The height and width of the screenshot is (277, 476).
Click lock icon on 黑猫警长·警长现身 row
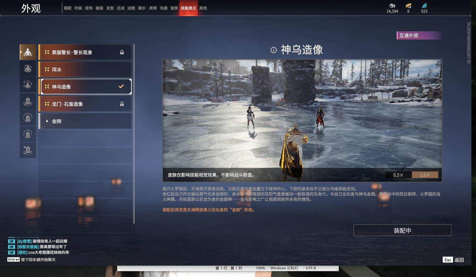(x=122, y=52)
